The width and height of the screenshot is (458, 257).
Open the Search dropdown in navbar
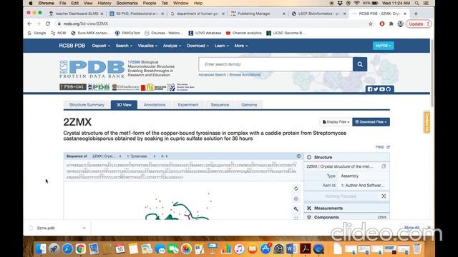pos(124,46)
